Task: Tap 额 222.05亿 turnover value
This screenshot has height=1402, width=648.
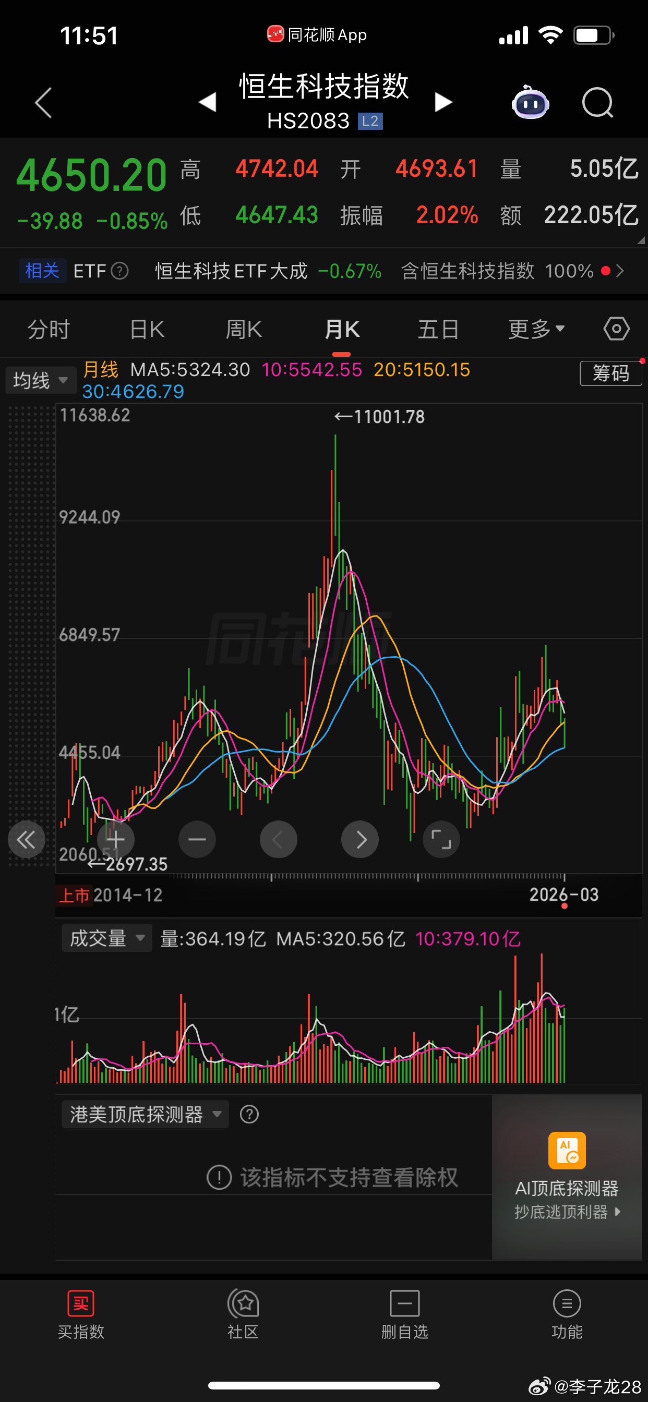Action: tap(591, 215)
